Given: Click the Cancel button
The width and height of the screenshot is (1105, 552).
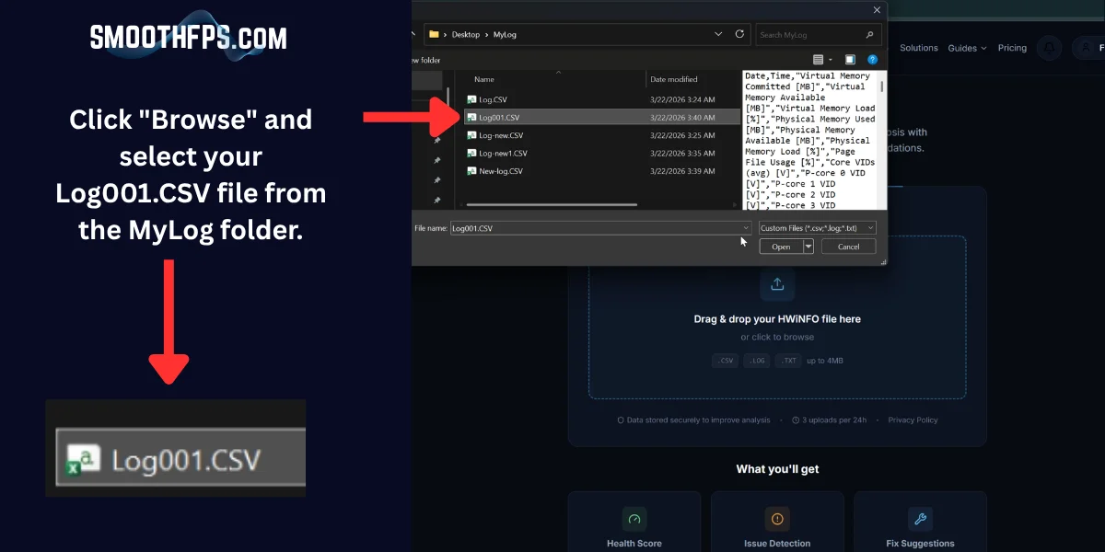Looking at the screenshot, I should click(848, 247).
